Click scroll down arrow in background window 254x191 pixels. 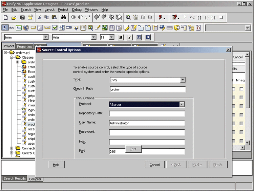point(247,143)
